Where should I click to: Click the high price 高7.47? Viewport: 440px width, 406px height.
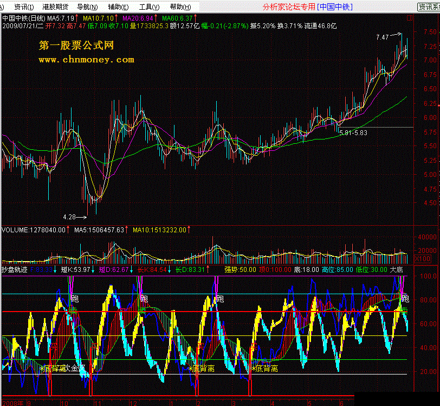[76, 26]
